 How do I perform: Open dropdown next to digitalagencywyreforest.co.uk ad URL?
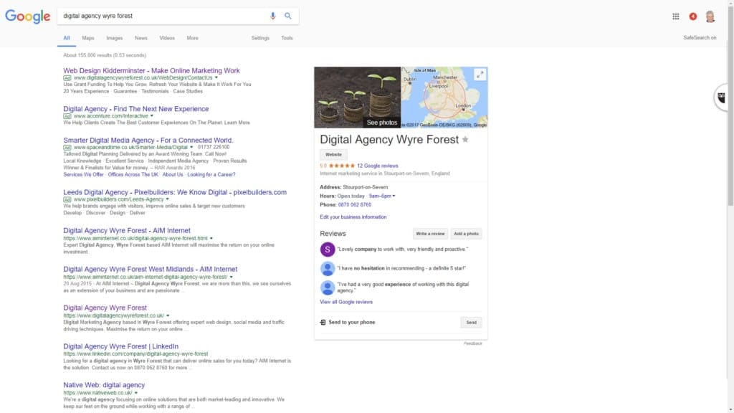coord(216,77)
